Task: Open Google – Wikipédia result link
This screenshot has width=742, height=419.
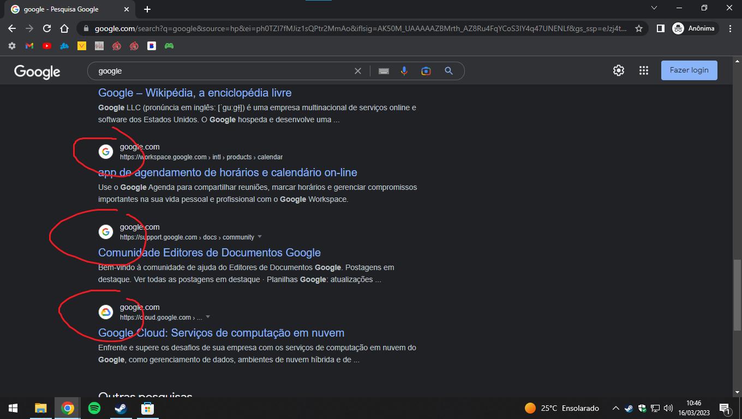Action: click(195, 93)
